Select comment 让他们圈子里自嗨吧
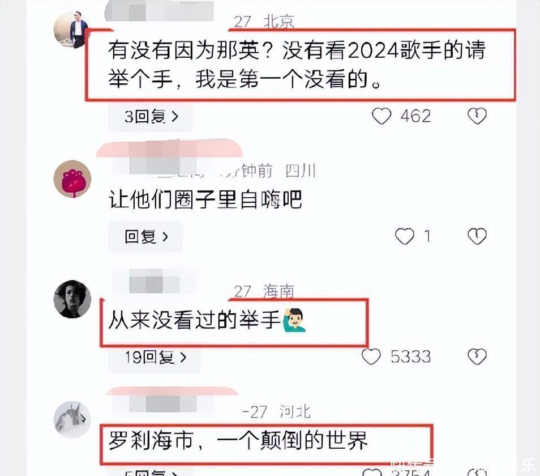Viewport: 540px width, 476px height. pos(205,199)
